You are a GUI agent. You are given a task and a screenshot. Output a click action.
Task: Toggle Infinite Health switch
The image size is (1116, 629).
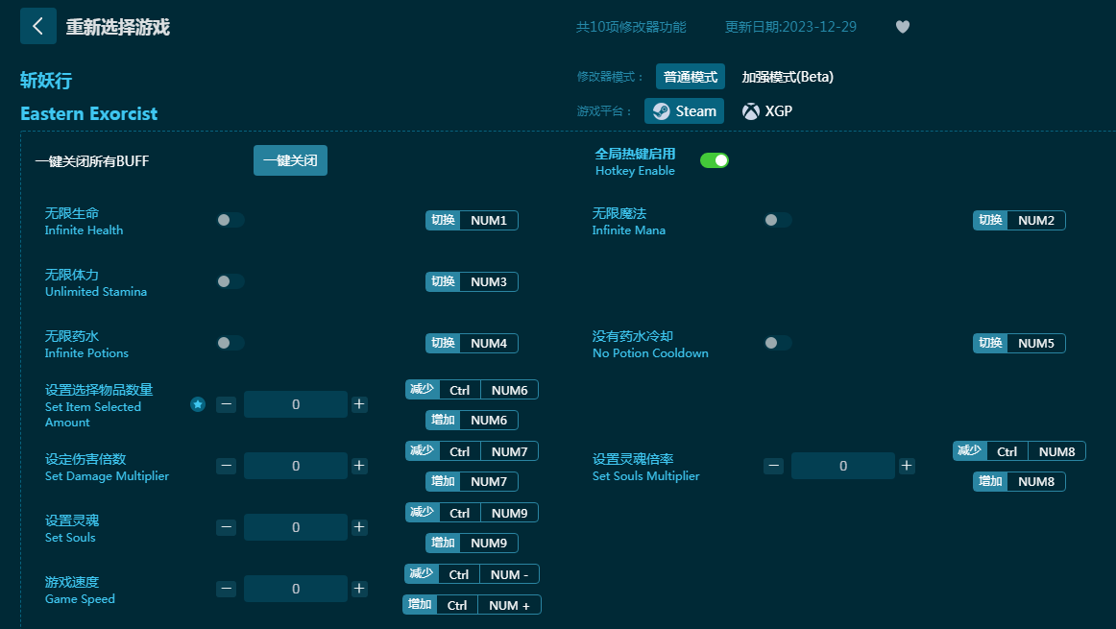[x=230, y=220]
